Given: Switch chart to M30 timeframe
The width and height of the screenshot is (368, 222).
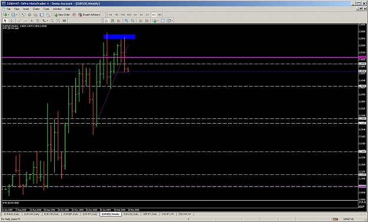Looking at the screenshot, I should pos(129,15).
